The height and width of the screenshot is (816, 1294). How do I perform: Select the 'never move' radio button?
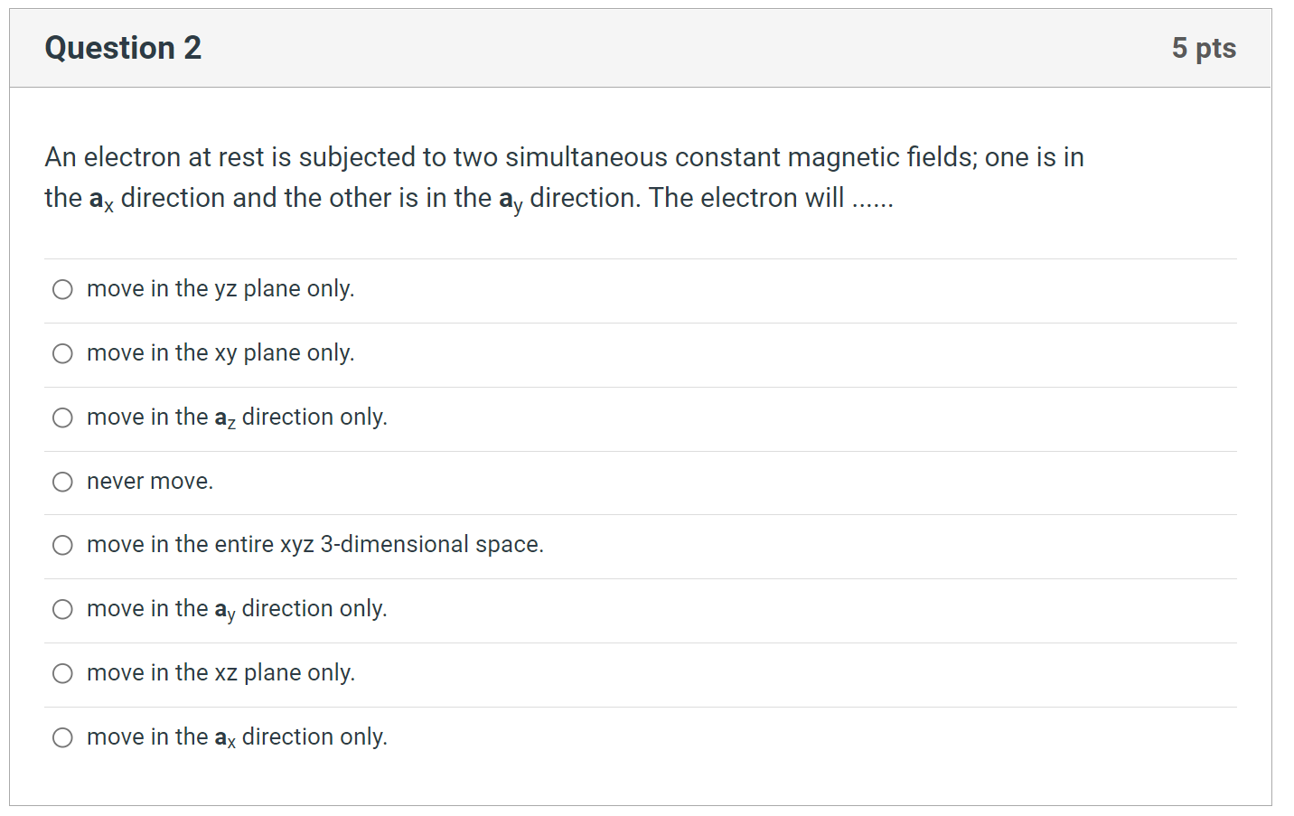tap(62, 482)
